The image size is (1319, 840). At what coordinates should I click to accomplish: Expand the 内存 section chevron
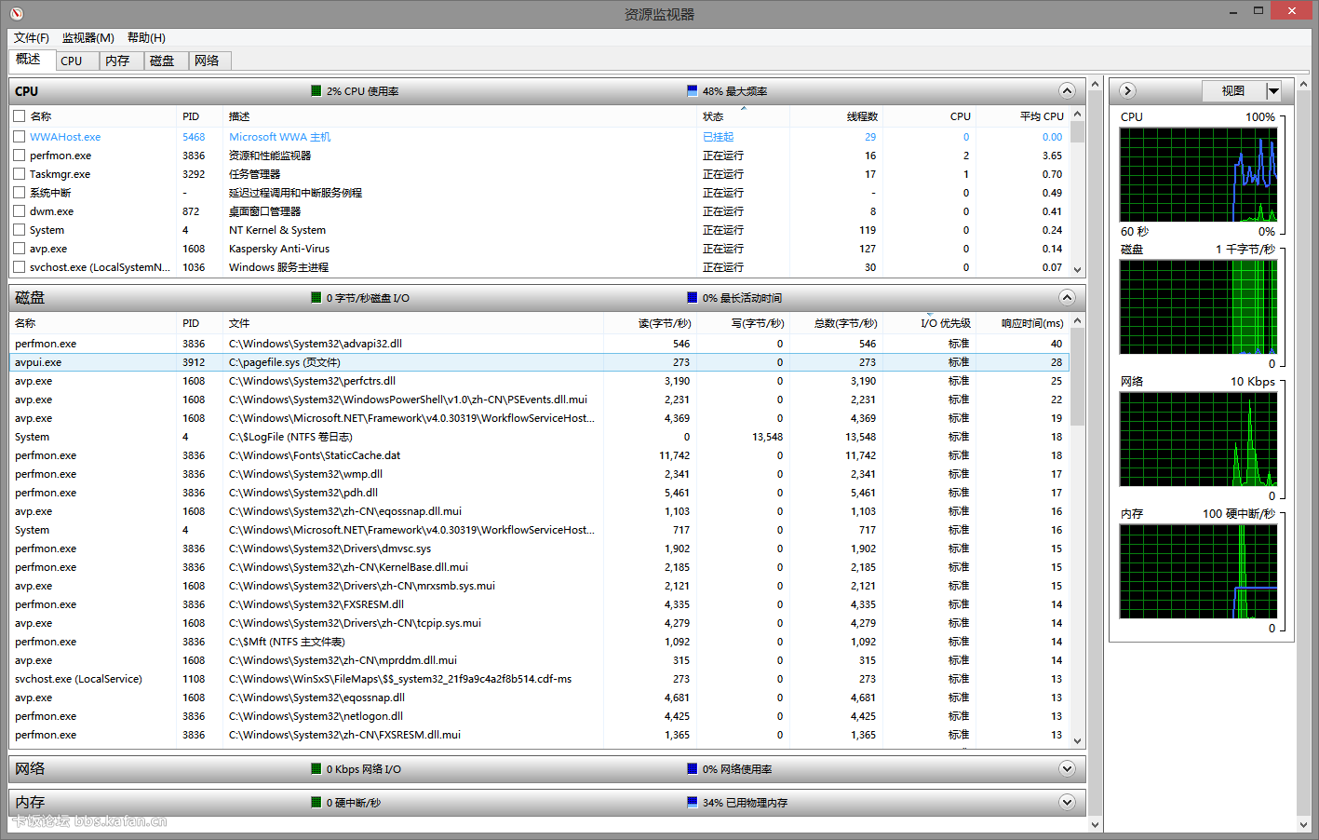(1067, 802)
